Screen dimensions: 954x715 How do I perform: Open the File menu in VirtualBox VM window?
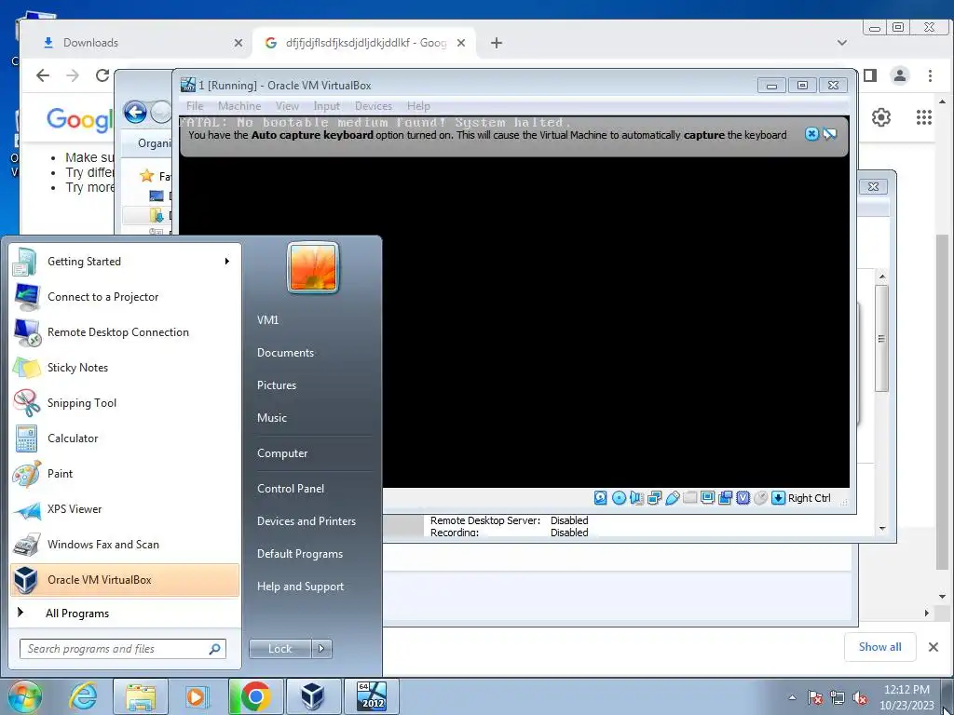pos(195,106)
